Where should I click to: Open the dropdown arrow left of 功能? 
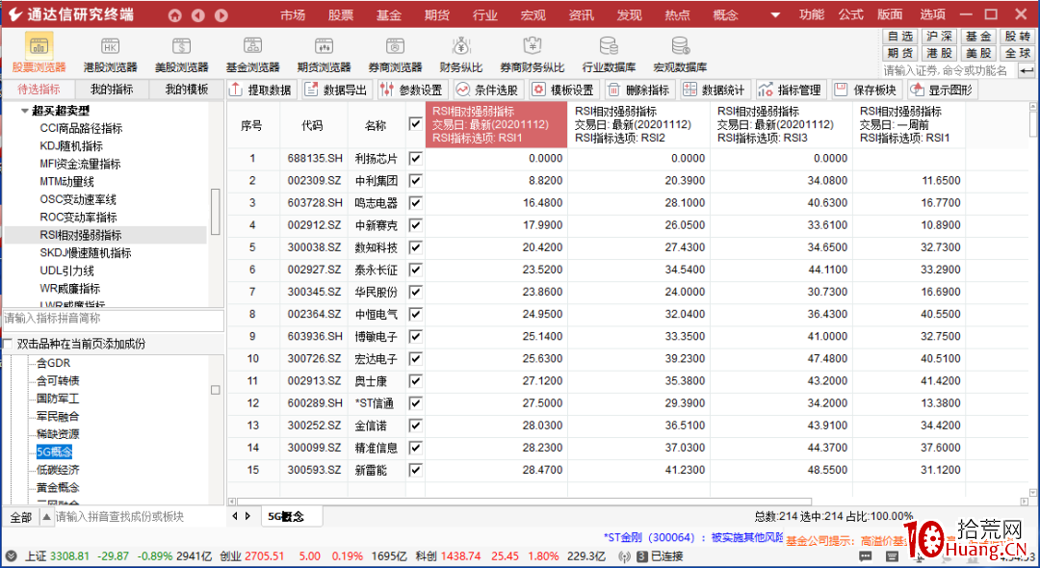click(774, 14)
